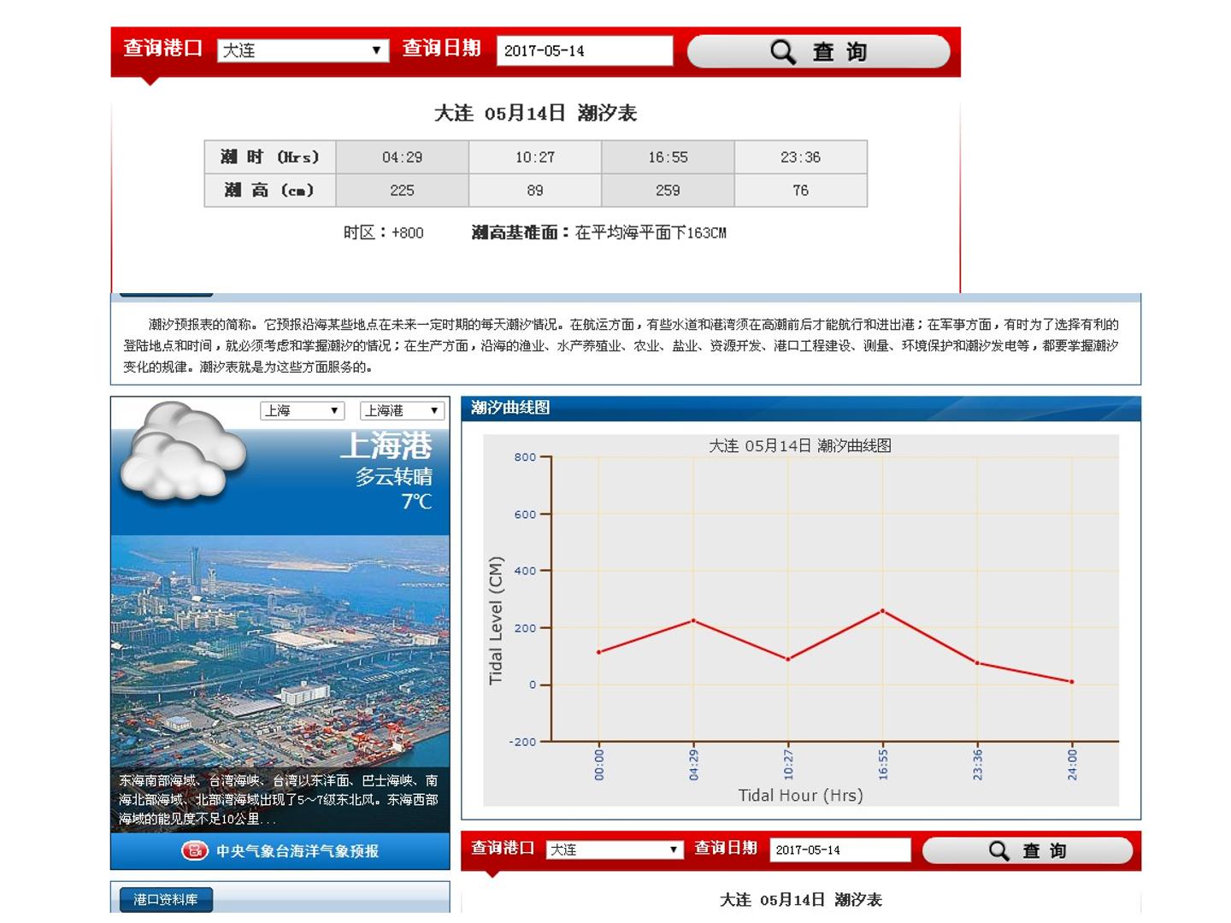Click the marine weather news text over photo
Screen dimensions: 1231x923
pyautogui.click(x=279, y=799)
